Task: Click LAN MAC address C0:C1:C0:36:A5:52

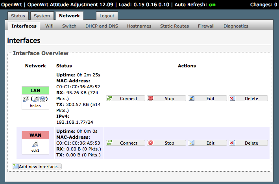Action: tap(78, 87)
